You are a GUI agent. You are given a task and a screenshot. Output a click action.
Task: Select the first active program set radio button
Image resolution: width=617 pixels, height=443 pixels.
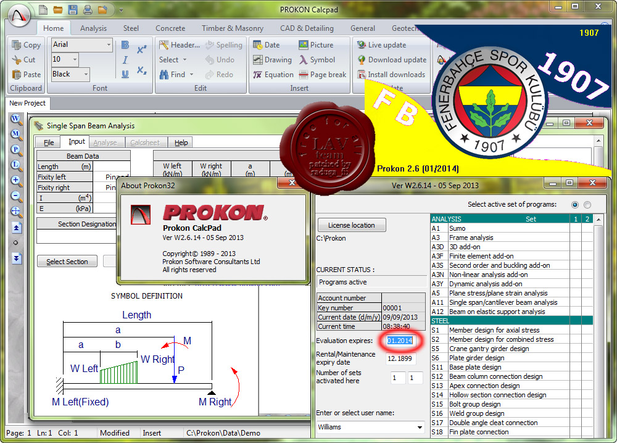click(575, 205)
